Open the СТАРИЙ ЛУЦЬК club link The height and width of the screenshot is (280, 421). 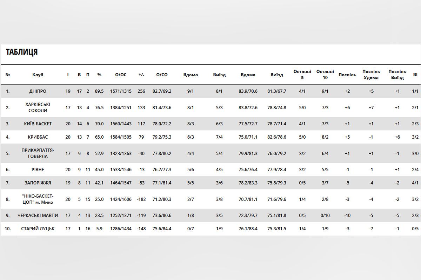point(38,229)
